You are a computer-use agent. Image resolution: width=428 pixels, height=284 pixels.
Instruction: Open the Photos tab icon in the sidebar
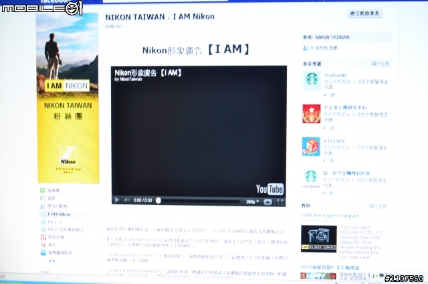43,244
